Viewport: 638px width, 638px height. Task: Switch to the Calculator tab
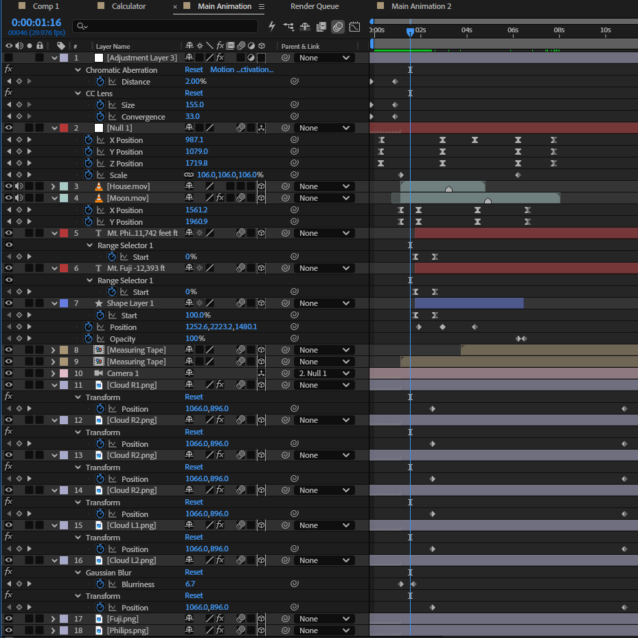click(x=128, y=6)
